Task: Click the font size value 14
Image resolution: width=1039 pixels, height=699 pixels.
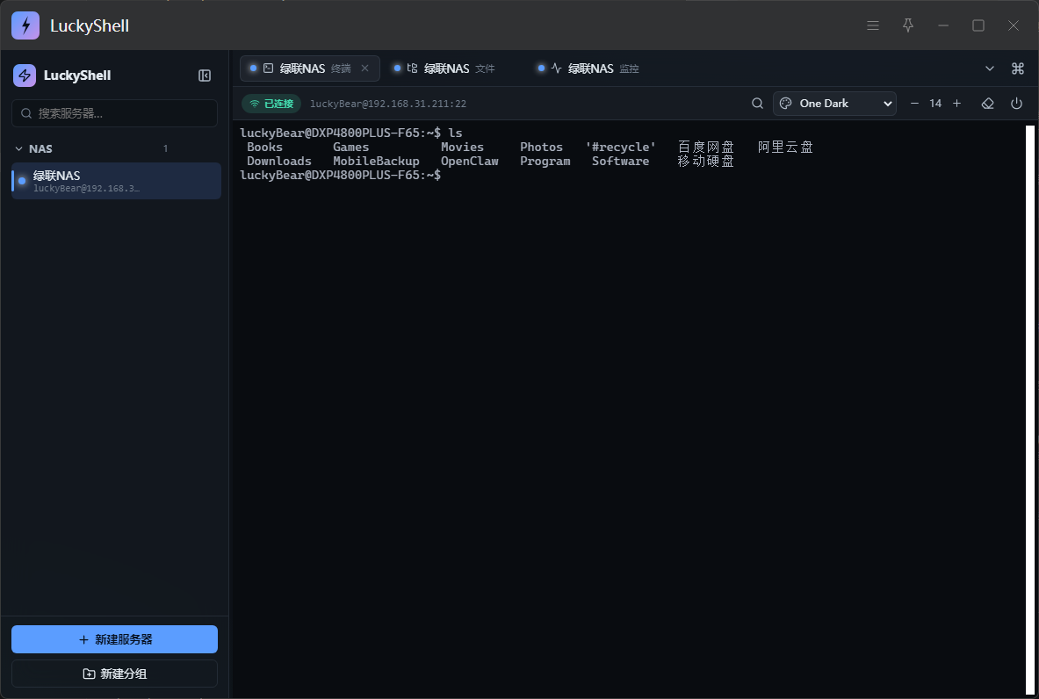Action: pyautogui.click(x=935, y=104)
